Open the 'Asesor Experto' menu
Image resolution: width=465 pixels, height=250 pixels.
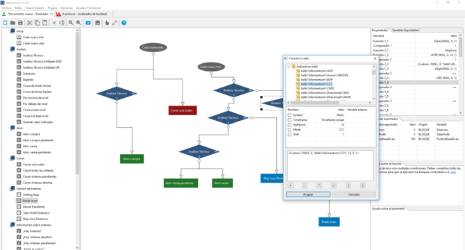coord(35,8)
